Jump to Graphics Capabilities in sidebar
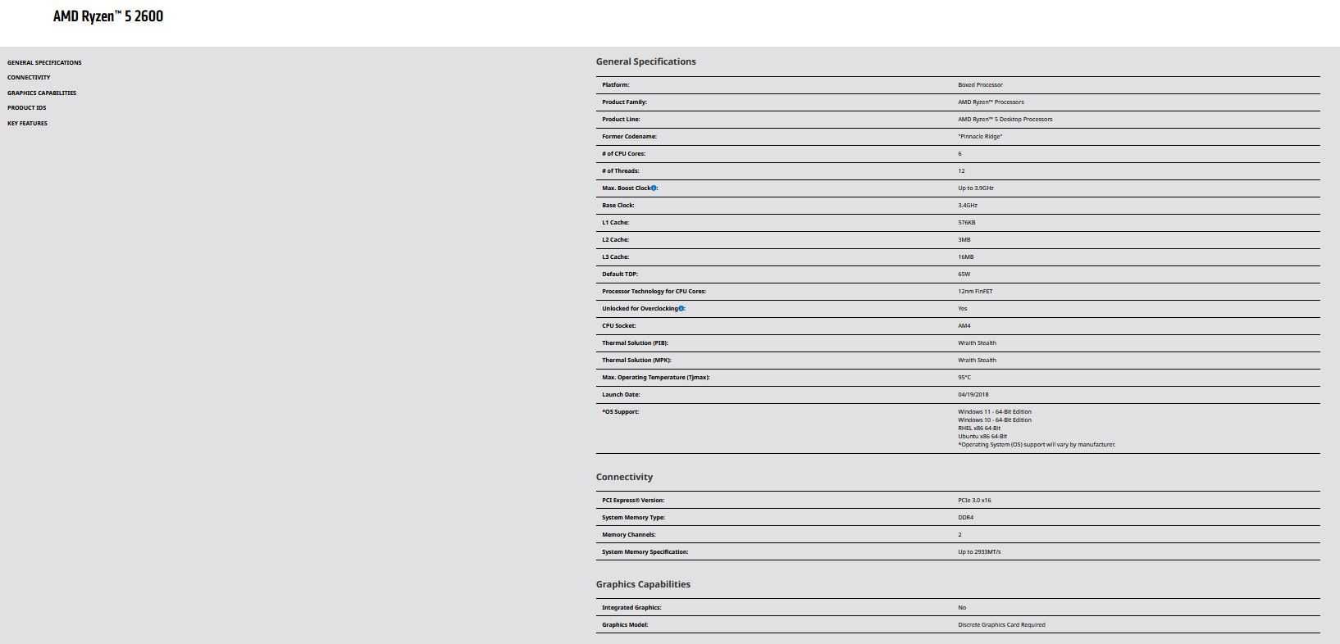The height and width of the screenshot is (644, 1340). (x=42, y=93)
